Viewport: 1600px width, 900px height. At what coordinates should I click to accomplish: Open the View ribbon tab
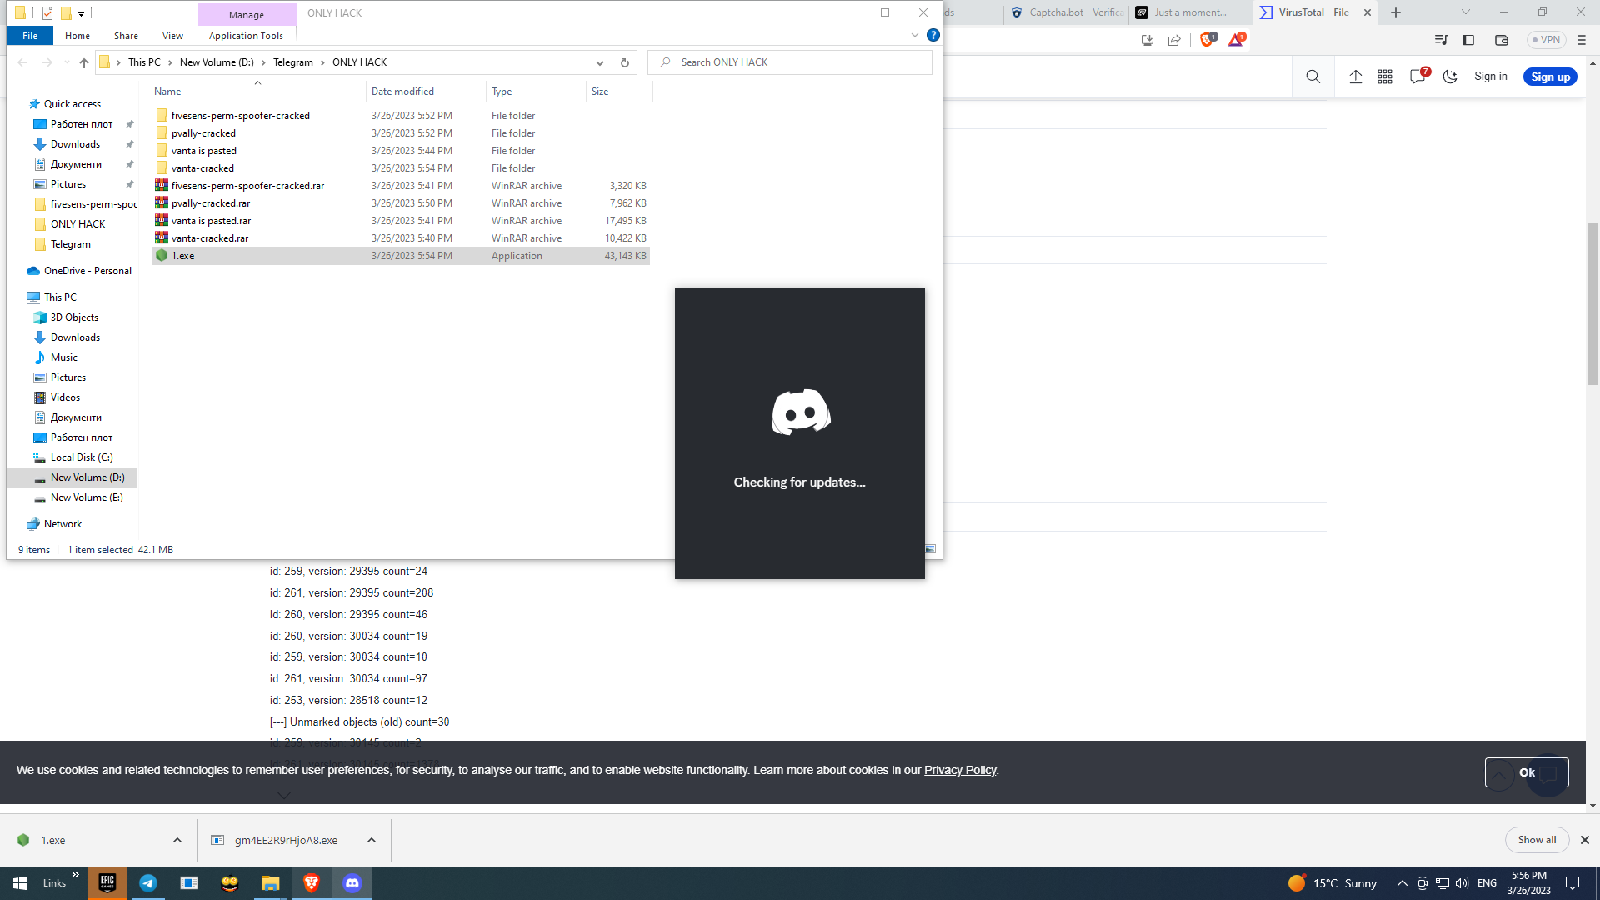[x=172, y=36]
